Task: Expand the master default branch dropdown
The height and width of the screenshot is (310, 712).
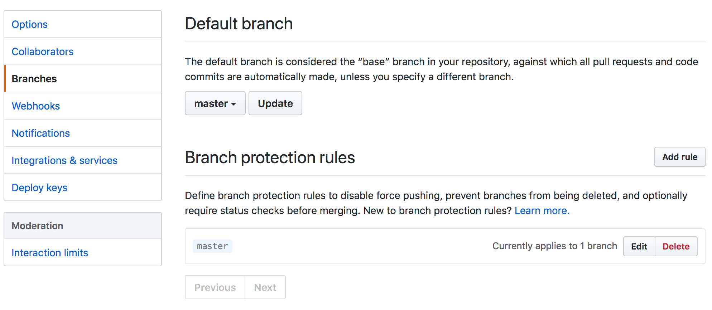Action: (215, 103)
